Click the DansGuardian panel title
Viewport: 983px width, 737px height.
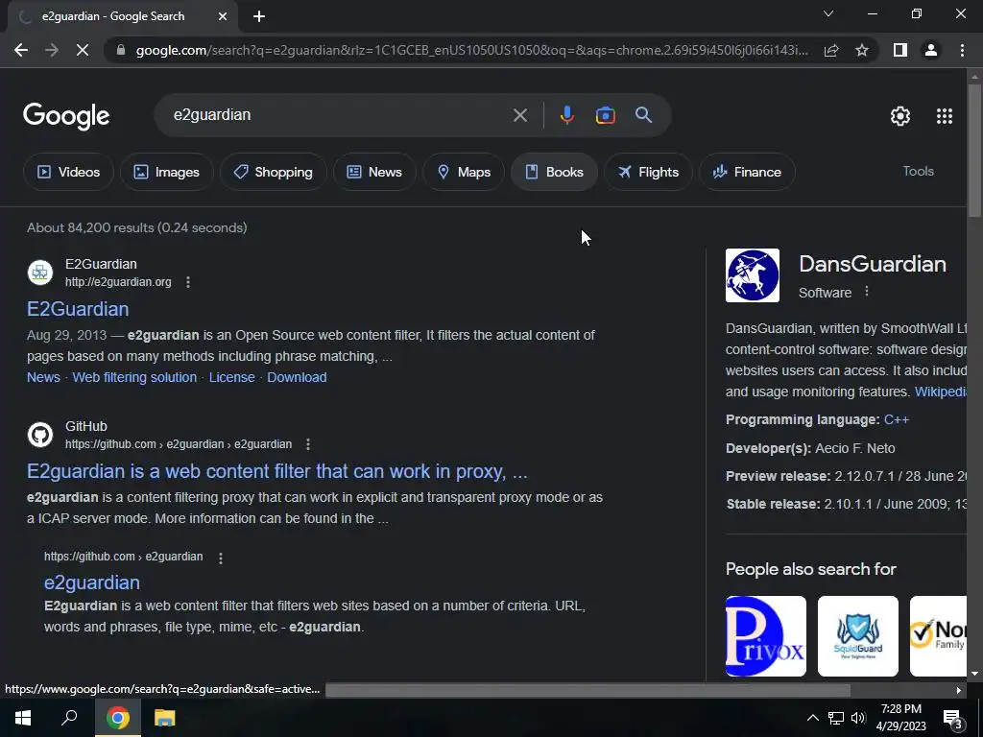pos(872,264)
